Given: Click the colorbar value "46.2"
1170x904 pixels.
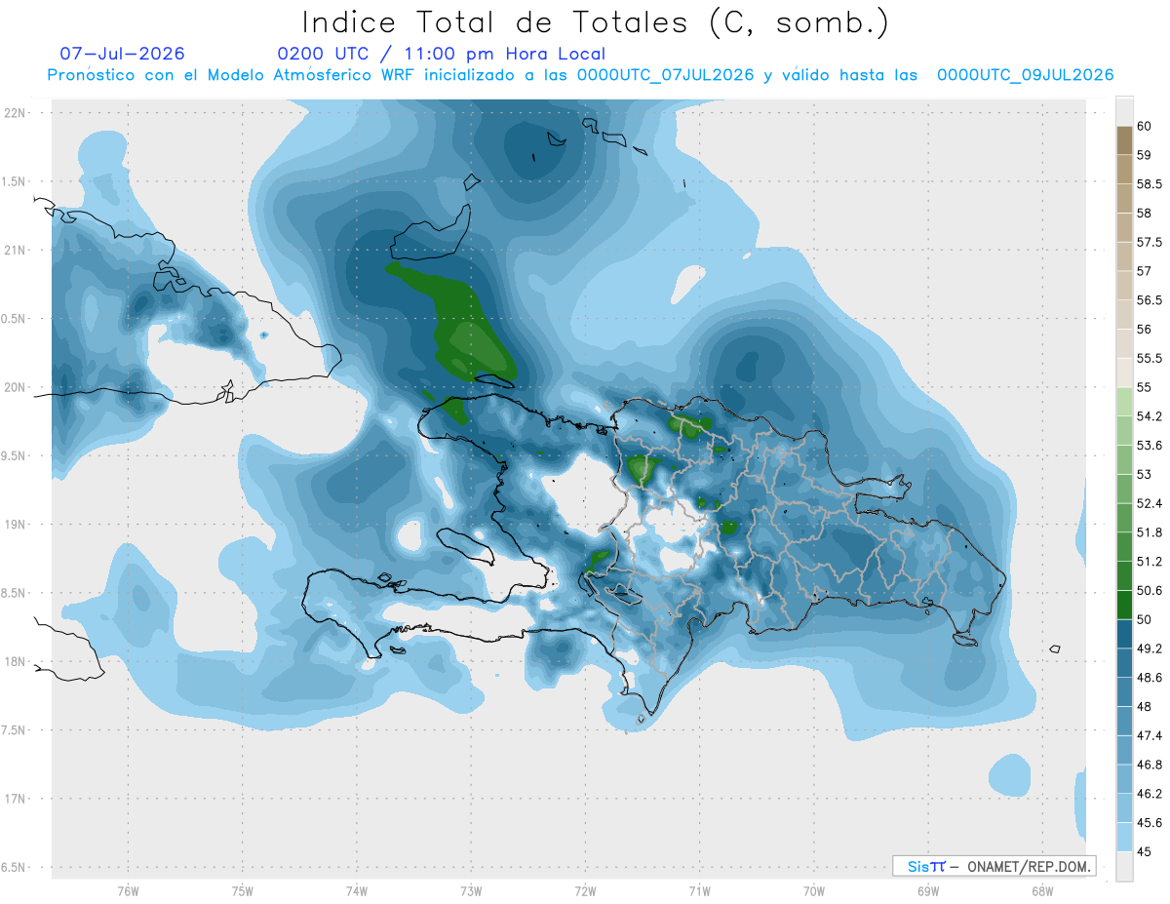Looking at the screenshot, I should tap(1150, 794).
